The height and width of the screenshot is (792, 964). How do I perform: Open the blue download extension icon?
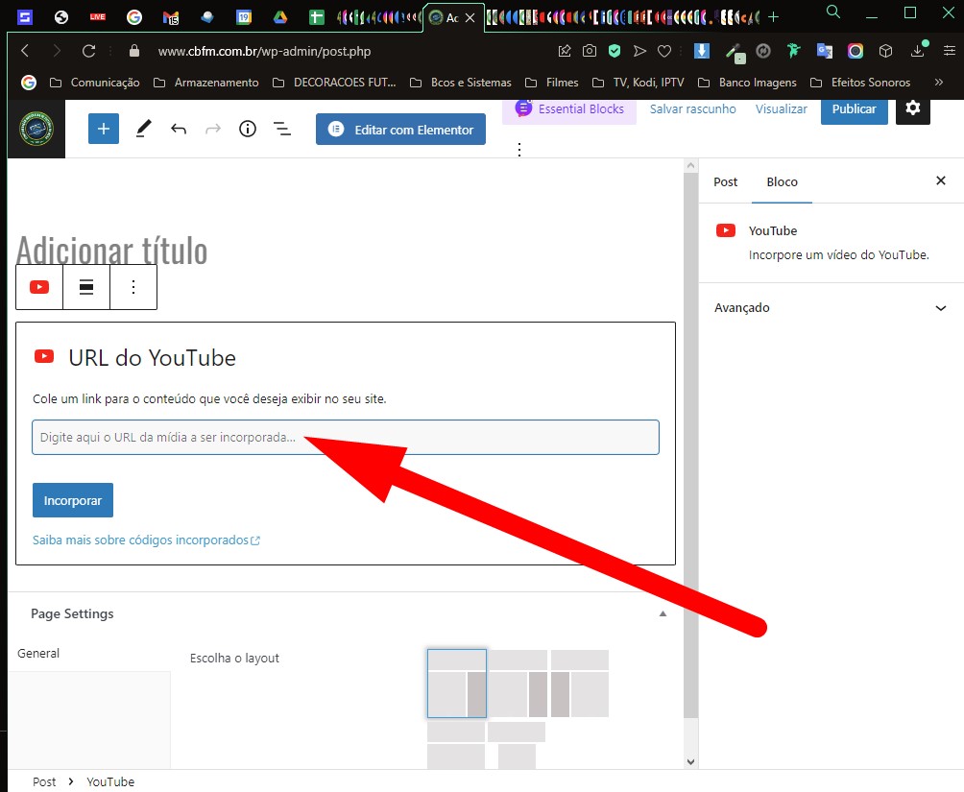coord(702,51)
